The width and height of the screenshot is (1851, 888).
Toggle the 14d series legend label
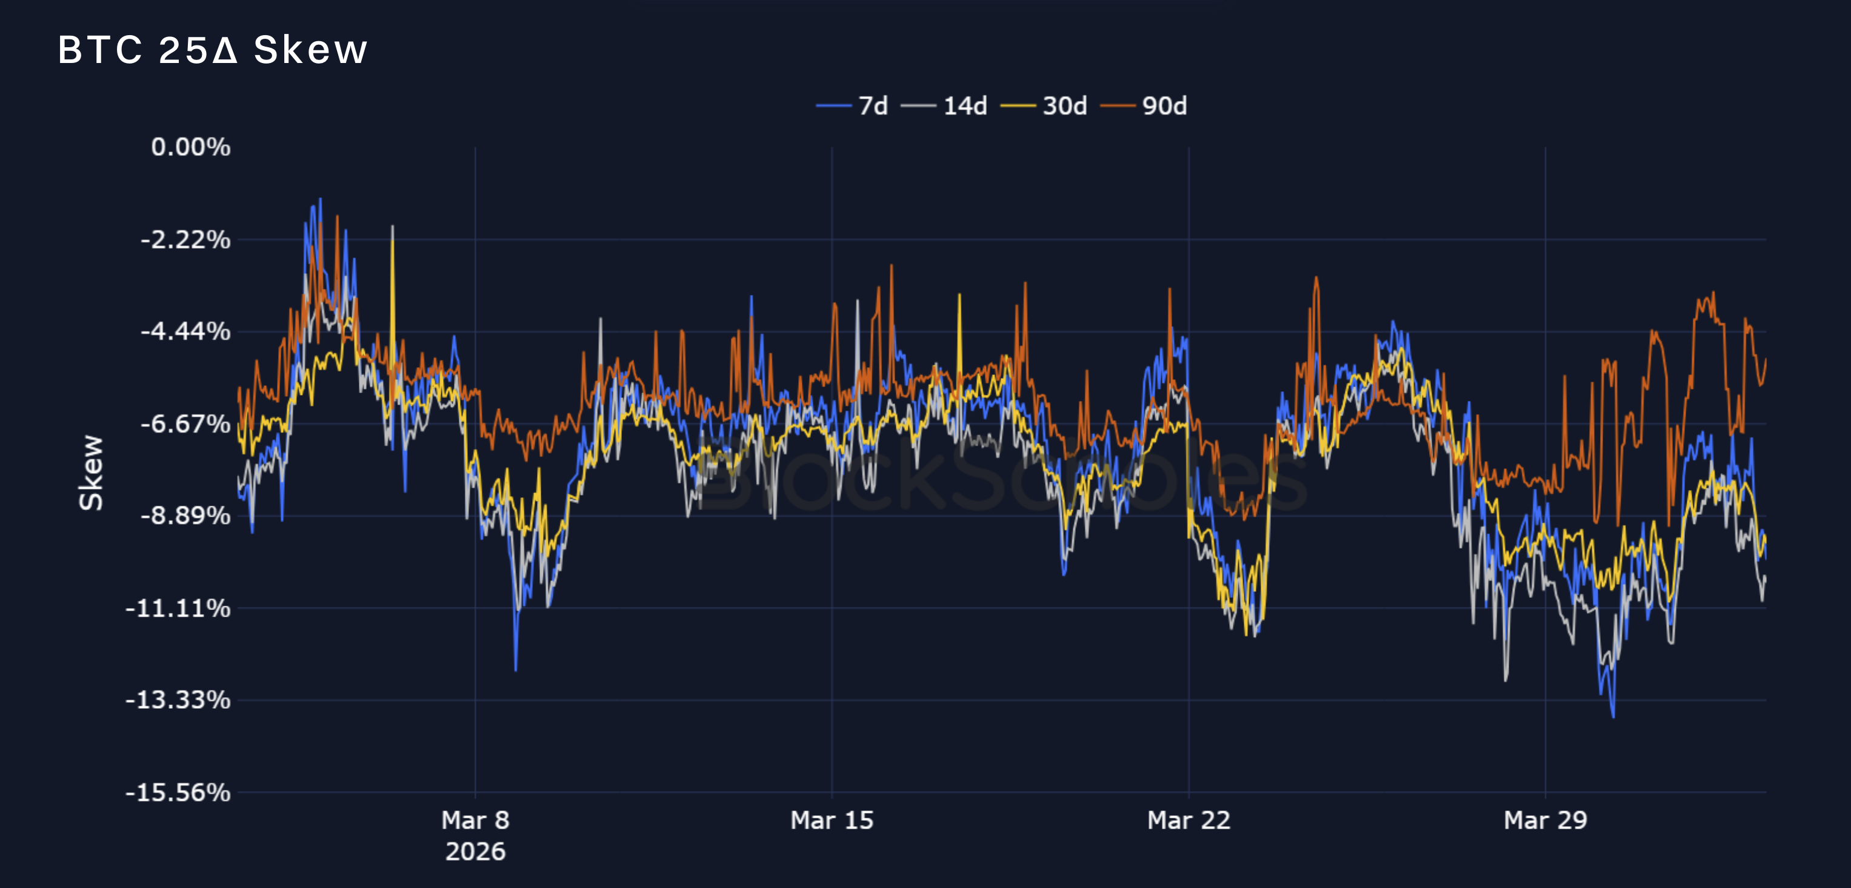[x=965, y=106]
